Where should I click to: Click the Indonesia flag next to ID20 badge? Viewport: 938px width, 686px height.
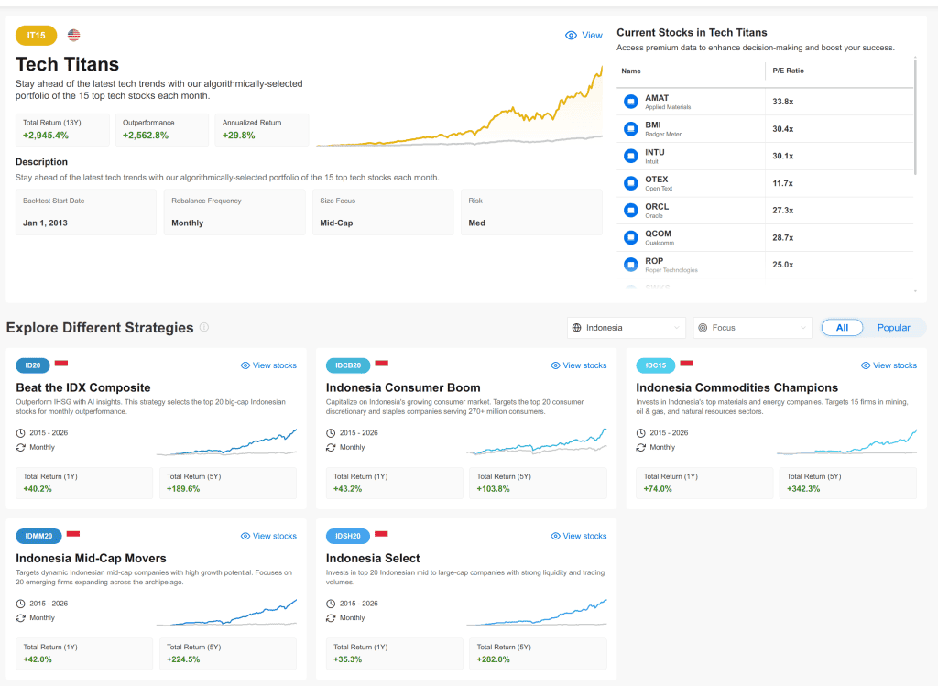click(x=61, y=364)
